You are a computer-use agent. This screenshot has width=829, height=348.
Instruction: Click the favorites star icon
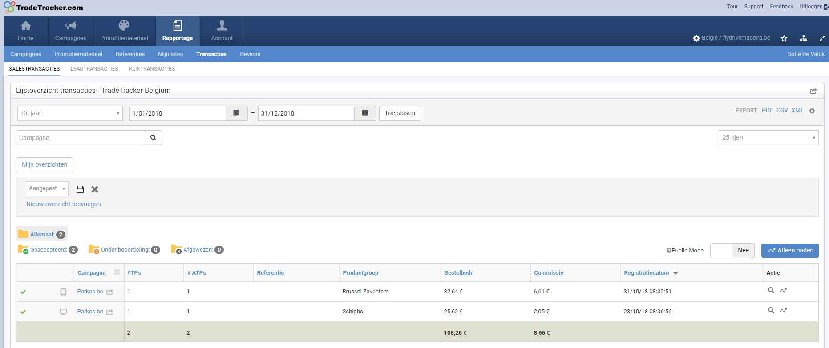[784, 38]
